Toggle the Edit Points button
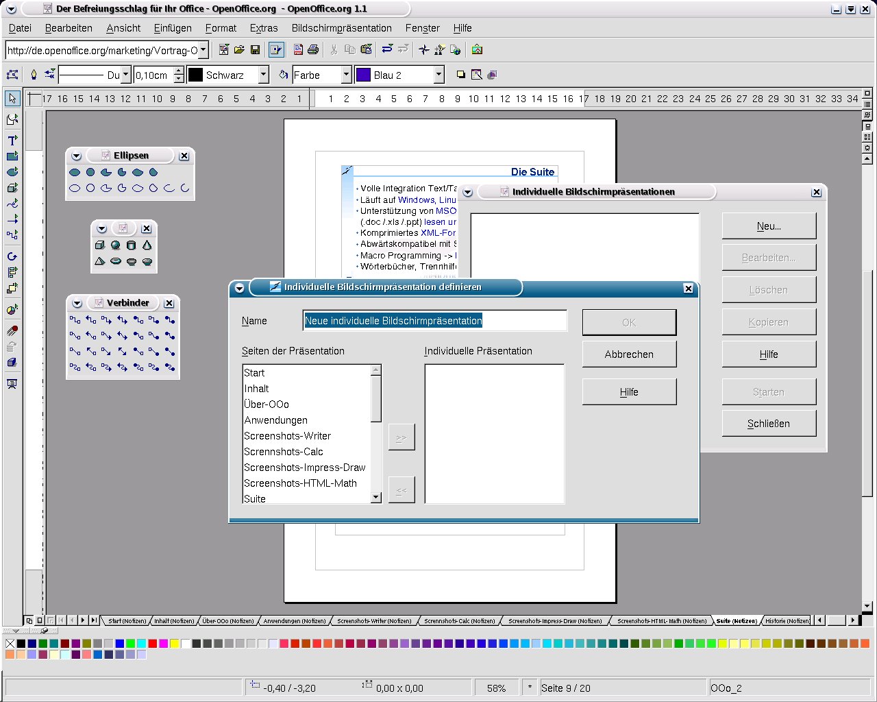This screenshot has height=702, width=877. [x=12, y=75]
